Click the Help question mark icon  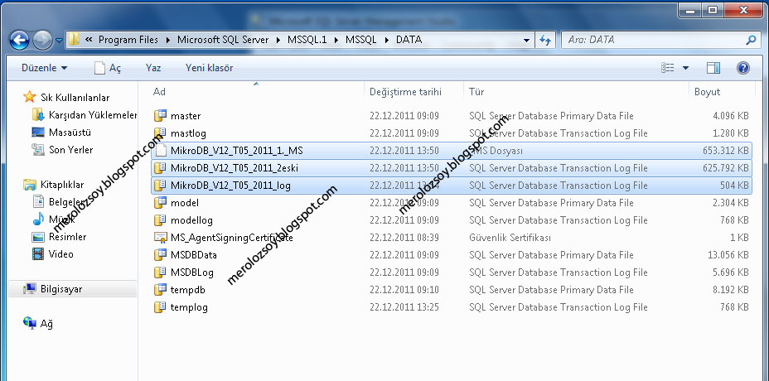(743, 68)
